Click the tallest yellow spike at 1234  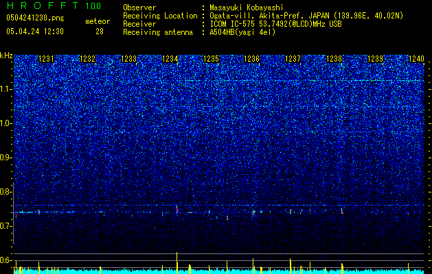point(177,262)
